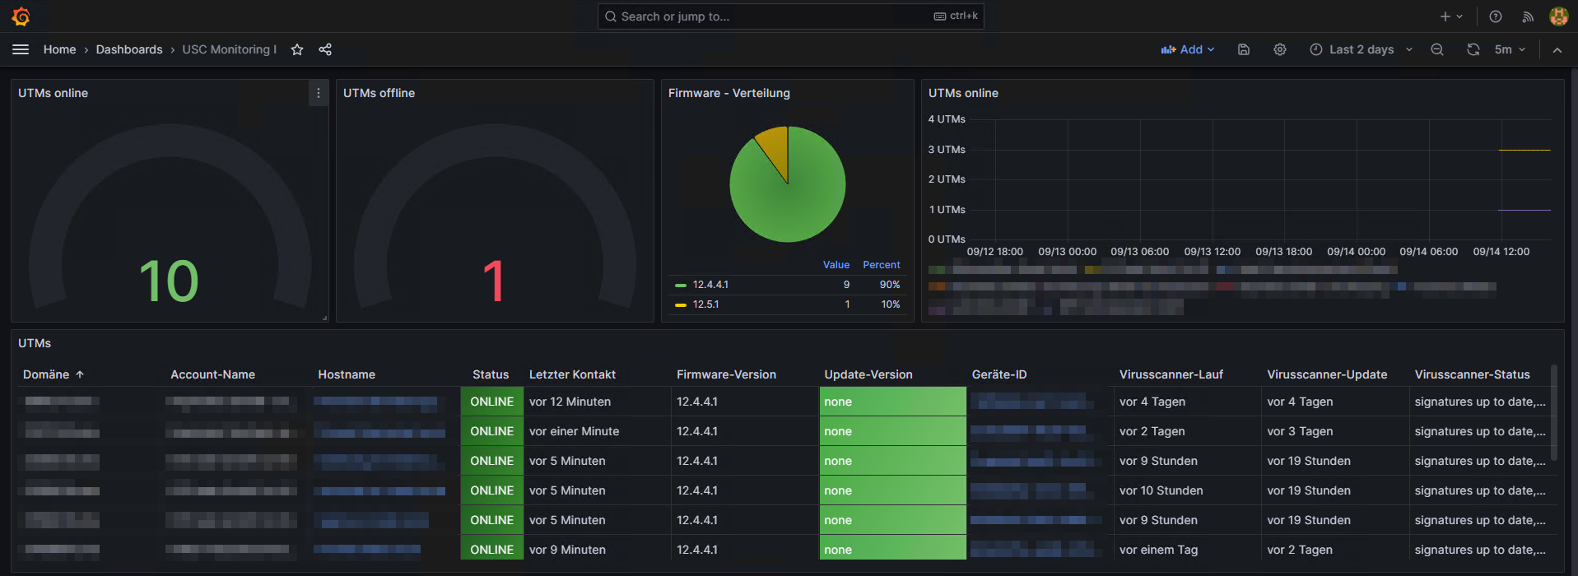The width and height of the screenshot is (1578, 576).
Task: Click the share dashboard icon
Action: (x=325, y=49)
